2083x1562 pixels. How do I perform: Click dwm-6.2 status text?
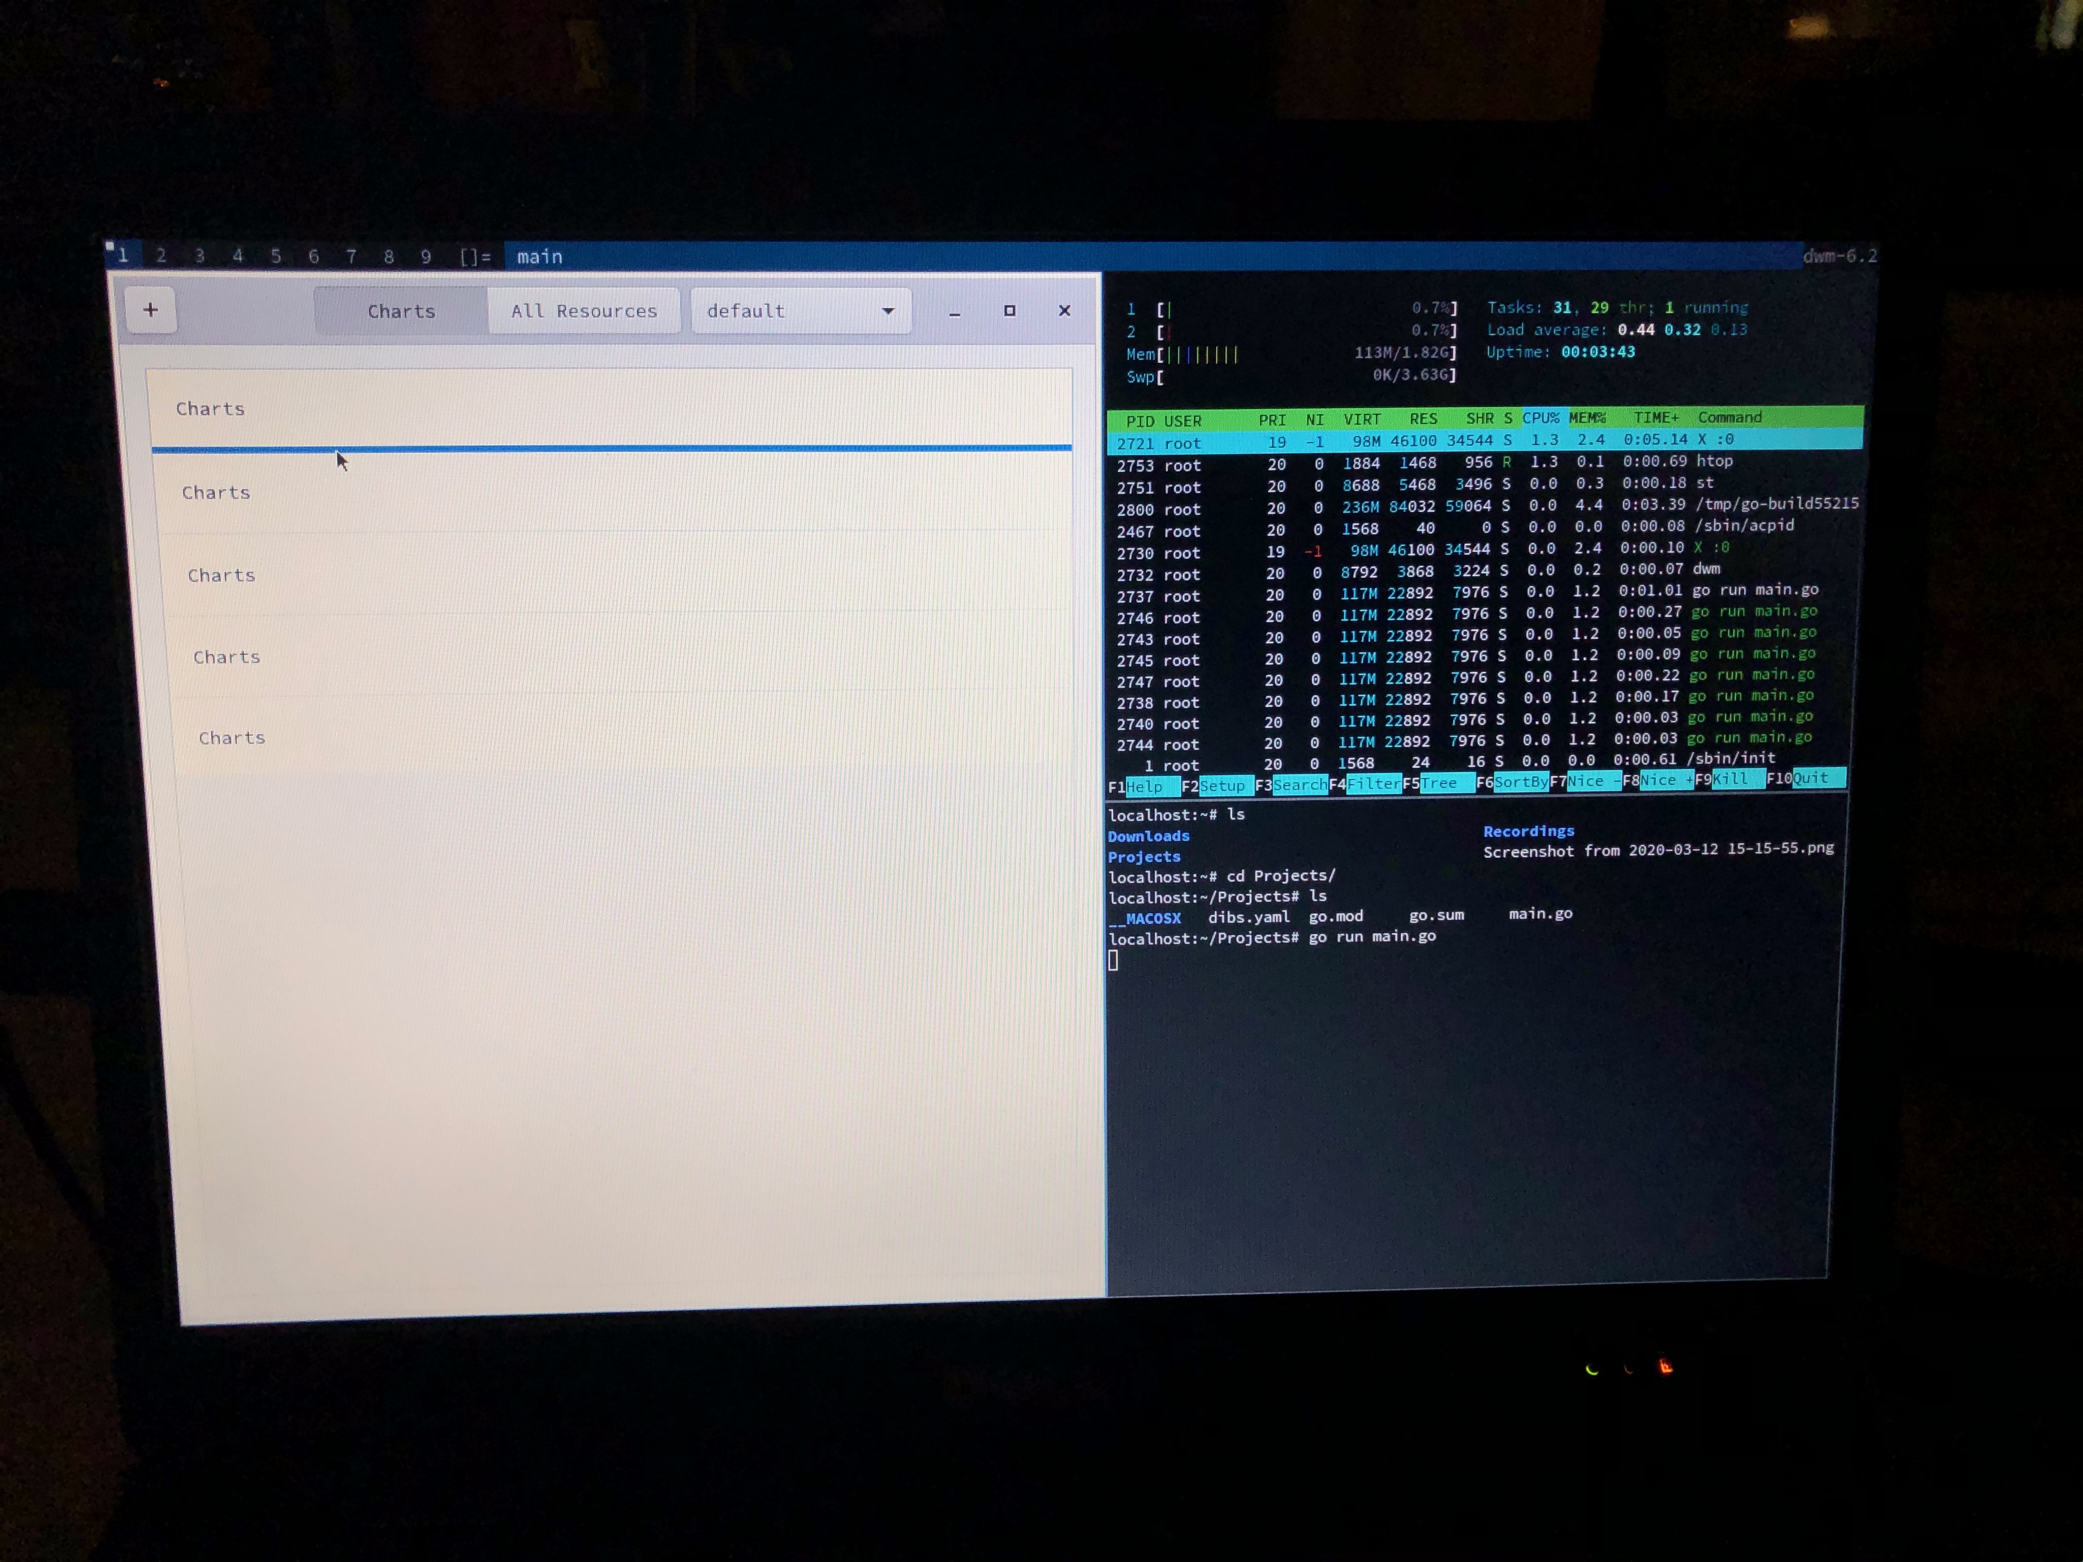click(x=1839, y=256)
